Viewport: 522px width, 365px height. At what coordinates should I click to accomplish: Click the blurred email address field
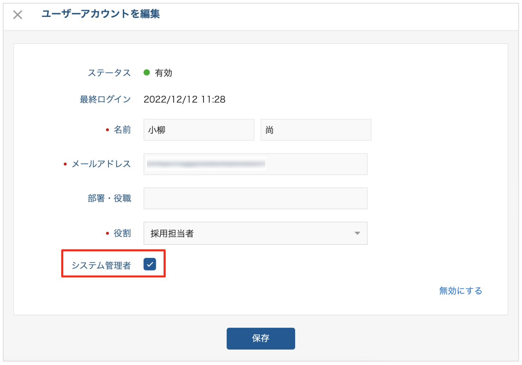pyautogui.click(x=255, y=164)
